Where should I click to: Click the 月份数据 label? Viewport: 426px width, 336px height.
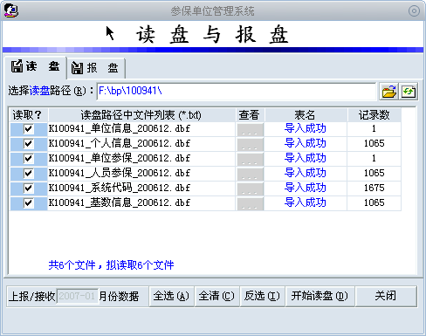(x=119, y=297)
